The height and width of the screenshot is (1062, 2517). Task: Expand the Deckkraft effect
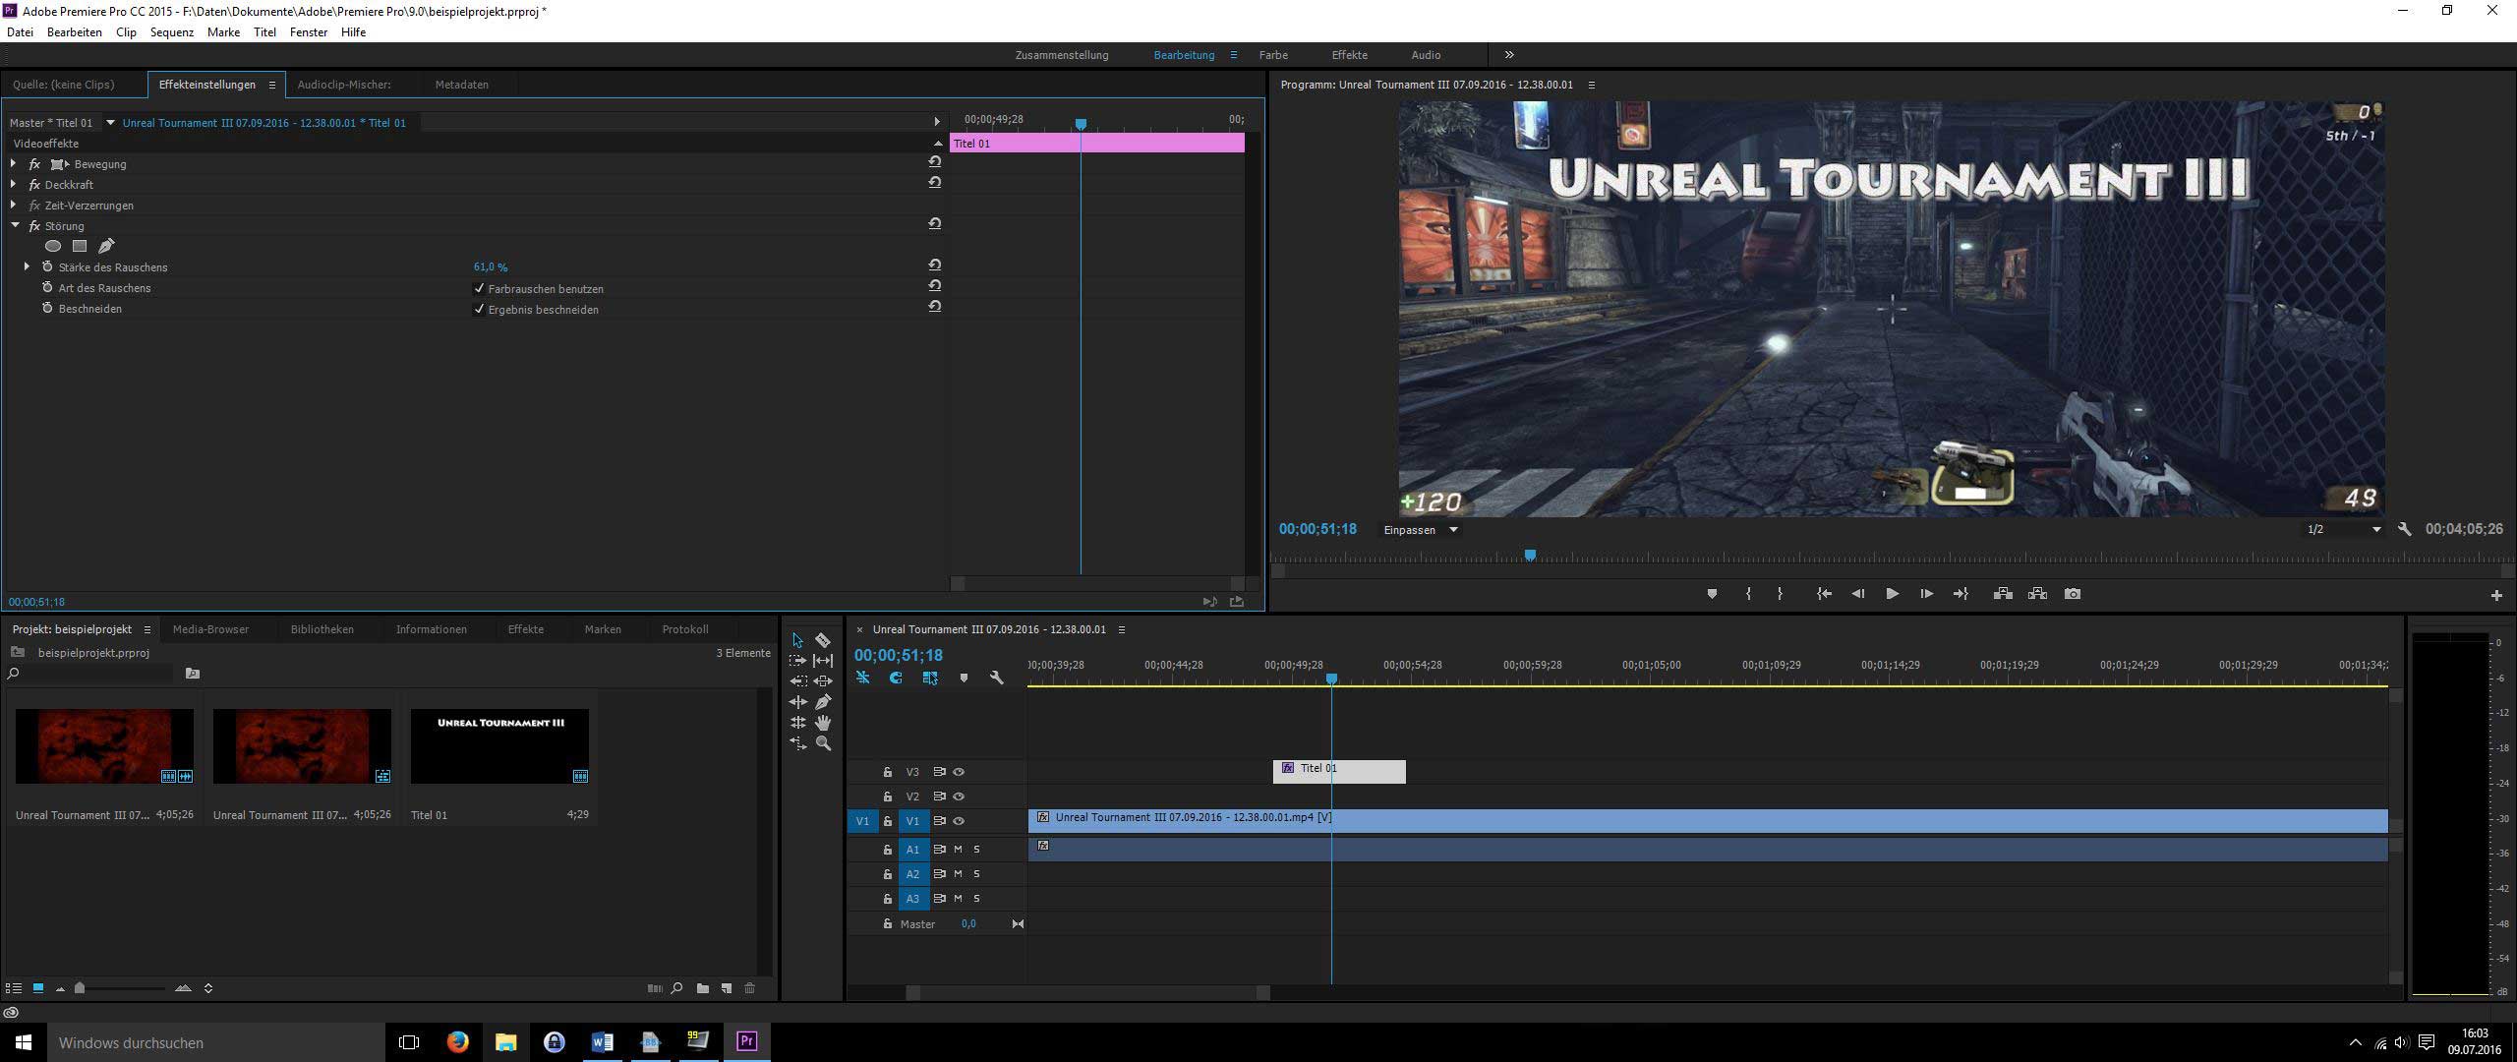click(x=13, y=184)
